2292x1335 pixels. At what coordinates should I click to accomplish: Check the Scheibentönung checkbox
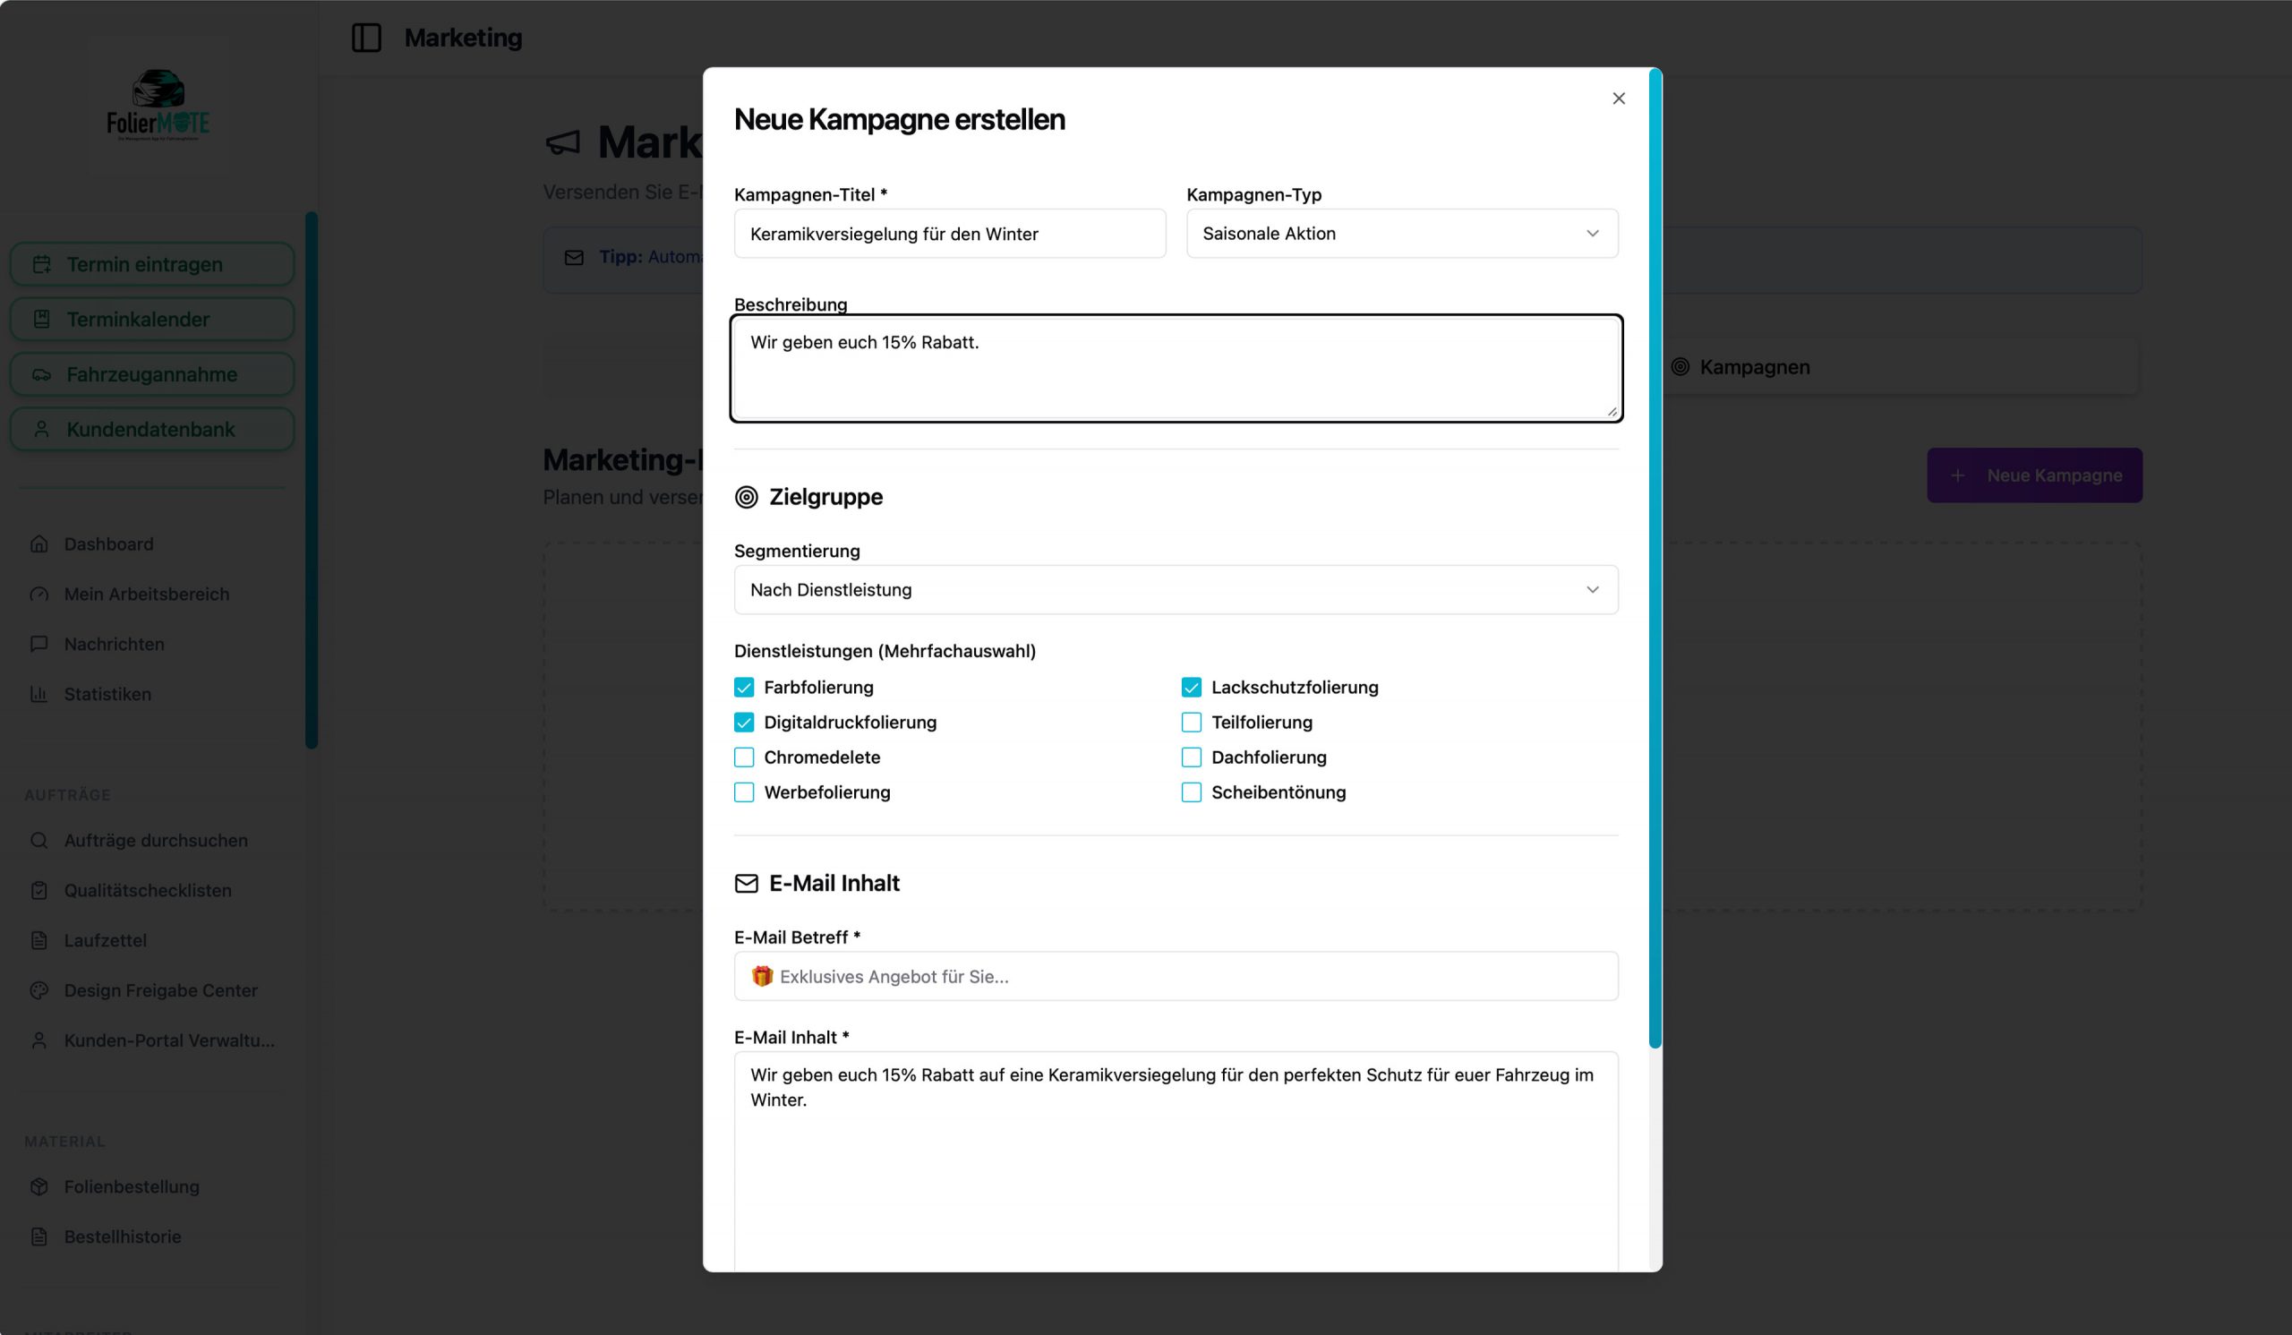[x=1191, y=792]
